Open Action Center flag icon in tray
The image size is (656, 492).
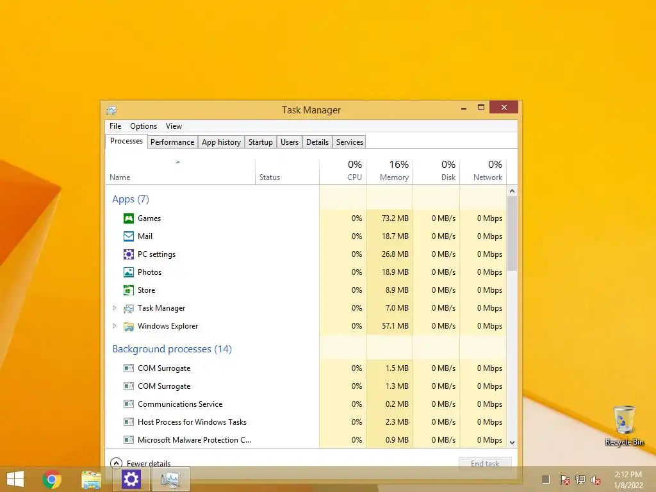click(x=565, y=480)
